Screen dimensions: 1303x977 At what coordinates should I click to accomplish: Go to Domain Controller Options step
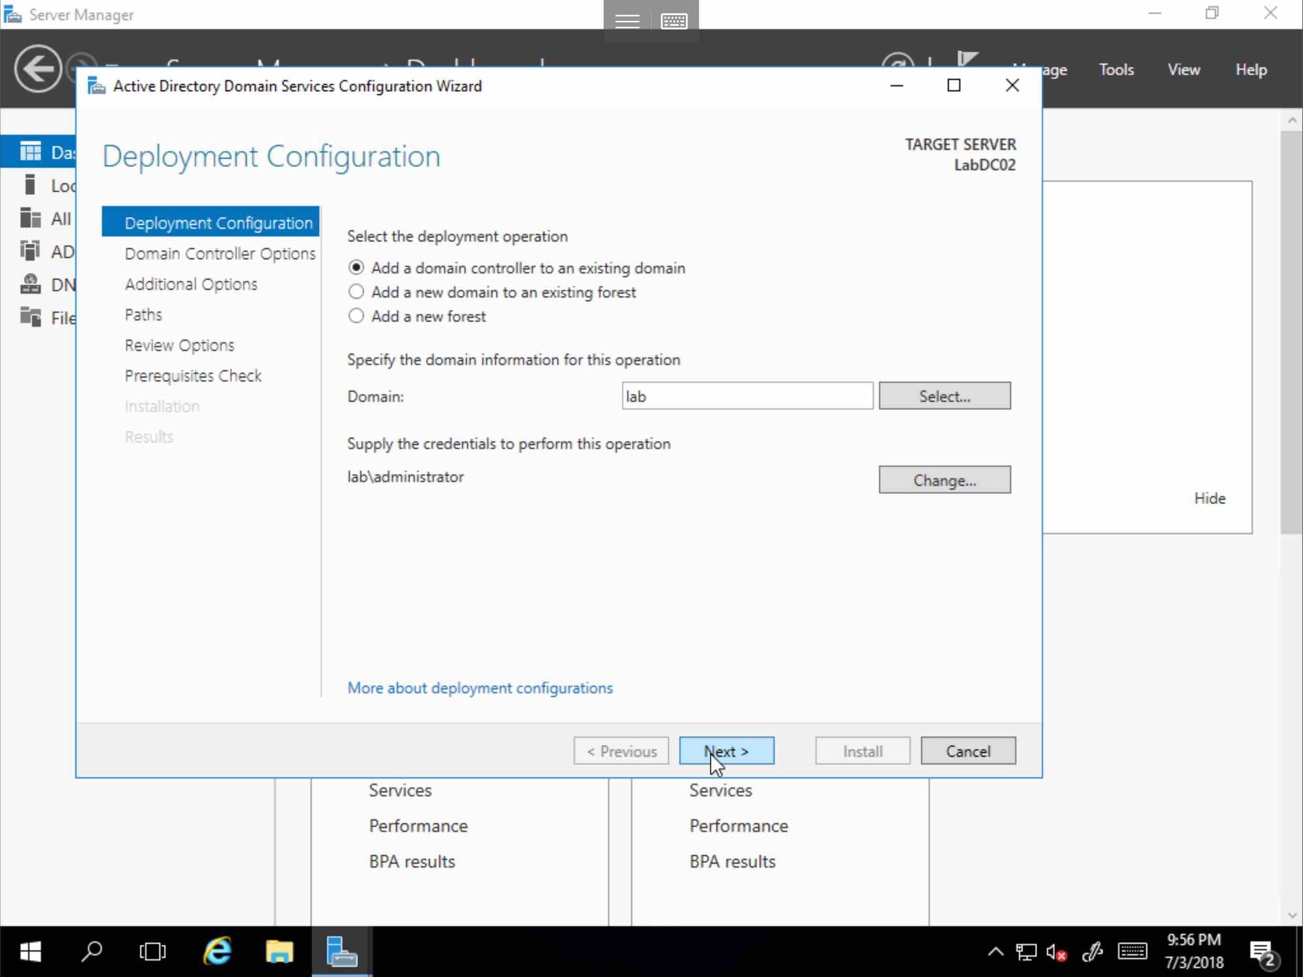tap(220, 254)
